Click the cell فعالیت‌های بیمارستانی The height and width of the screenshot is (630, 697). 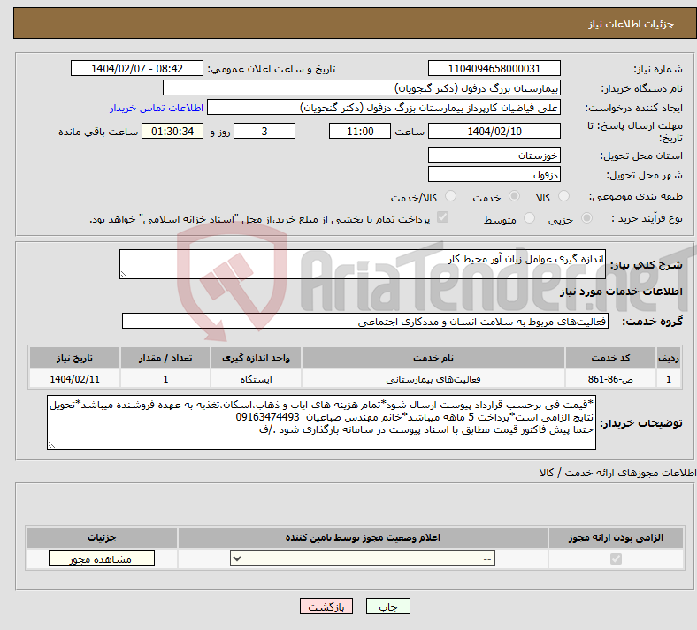[x=433, y=379]
